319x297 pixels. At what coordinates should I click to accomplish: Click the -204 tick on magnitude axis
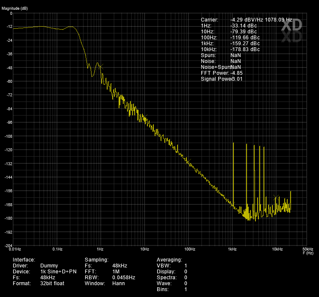click(8, 246)
